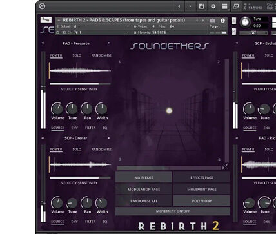
Task: Toggle POWER on top-right SCP layer
Action: [248, 55]
